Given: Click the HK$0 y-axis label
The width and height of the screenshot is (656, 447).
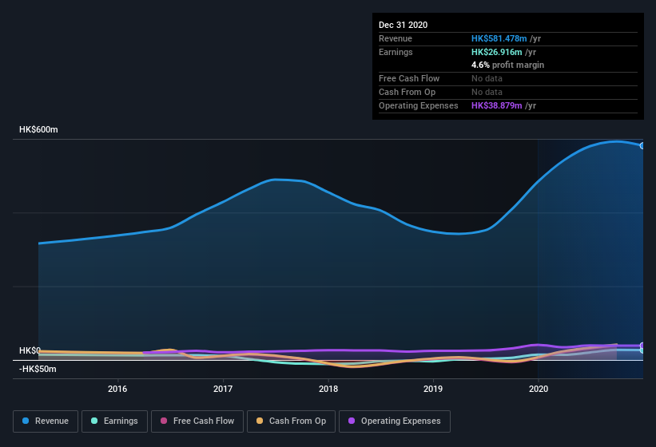Looking at the screenshot, I should (30, 350).
